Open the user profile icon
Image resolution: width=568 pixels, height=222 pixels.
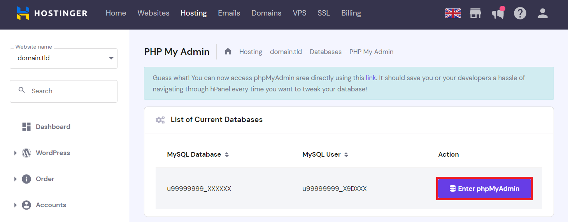pyautogui.click(x=542, y=13)
